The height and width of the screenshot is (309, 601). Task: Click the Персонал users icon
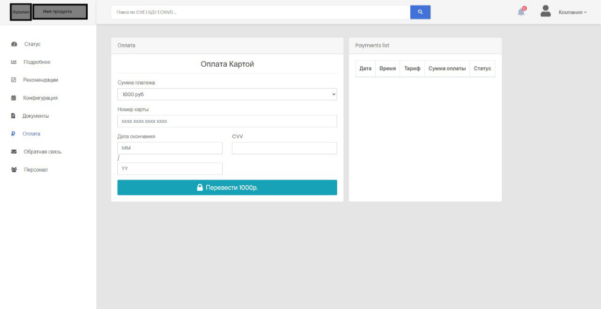pos(14,170)
